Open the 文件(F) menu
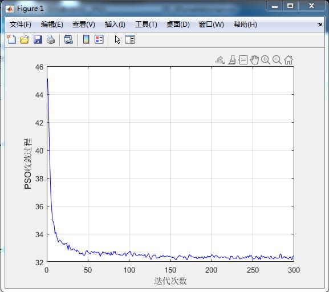 [21, 25]
